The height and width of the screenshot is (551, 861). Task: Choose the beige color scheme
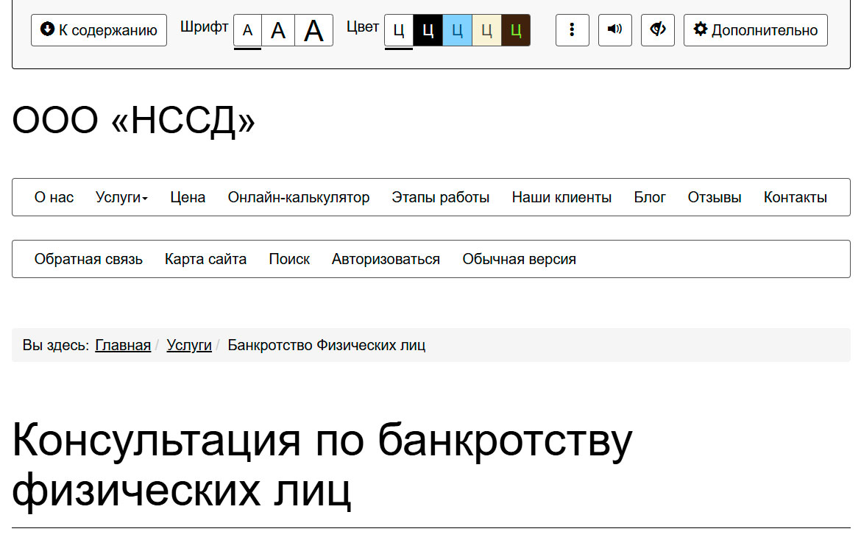(486, 31)
